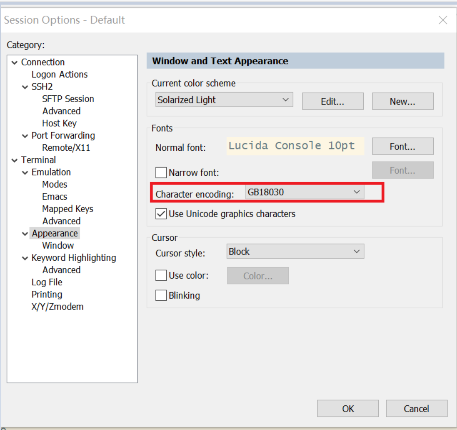
Task: Select Appearance category
Action: 55,233
